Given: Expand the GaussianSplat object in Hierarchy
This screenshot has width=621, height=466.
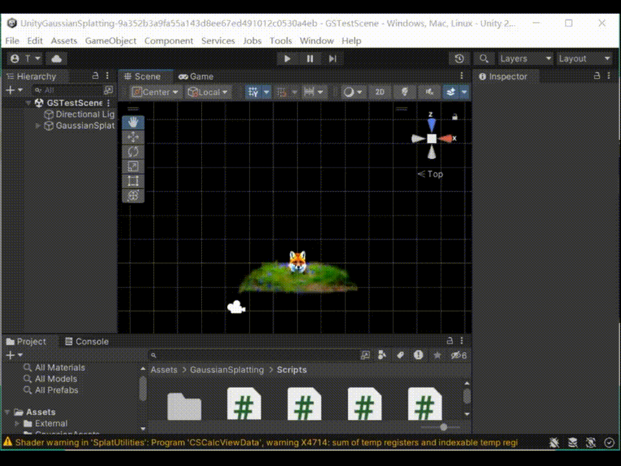Looking at the screenshot, I should [38, 126].
